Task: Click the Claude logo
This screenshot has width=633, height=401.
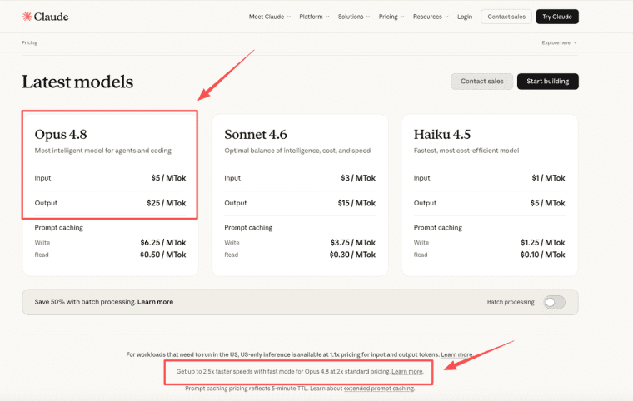Action: [45, 17]
